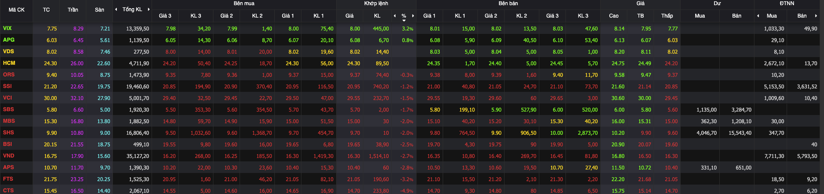Click VIX percent change 3.2%
This screenshot has width=824, height=194.
407,29
